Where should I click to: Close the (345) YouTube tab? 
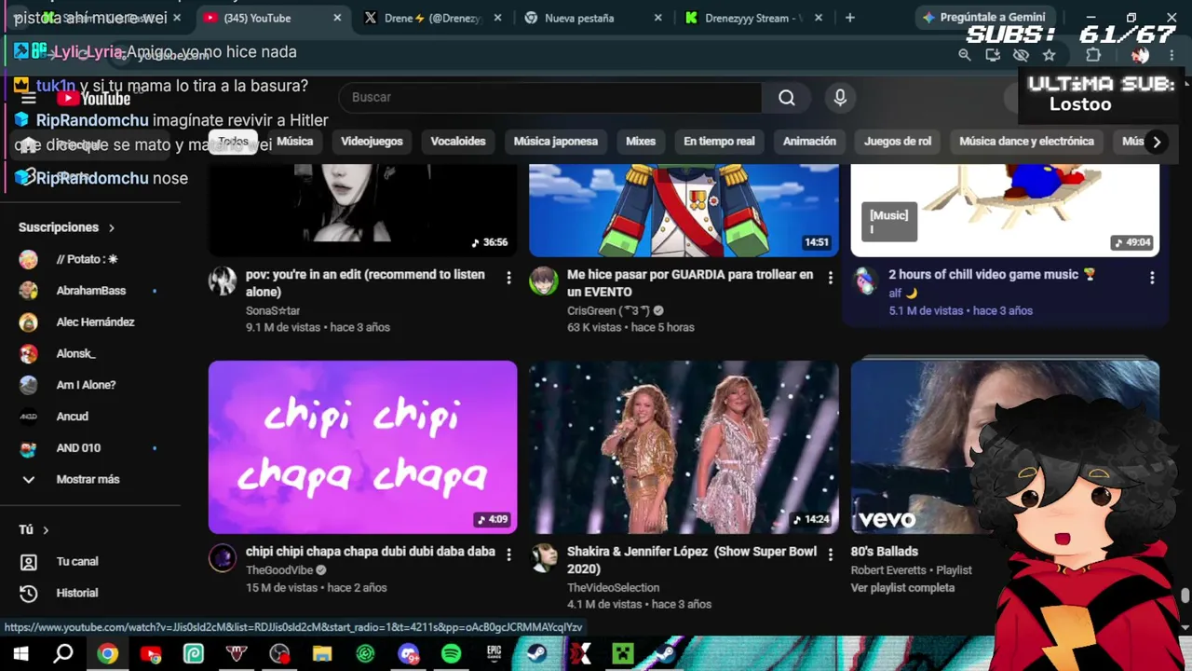click(x=337, y=18)
